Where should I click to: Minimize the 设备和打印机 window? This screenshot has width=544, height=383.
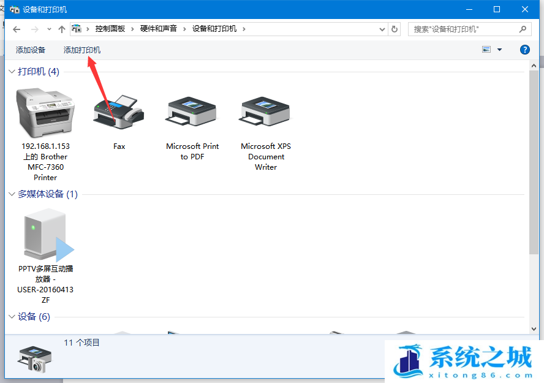tap(469, 9)
